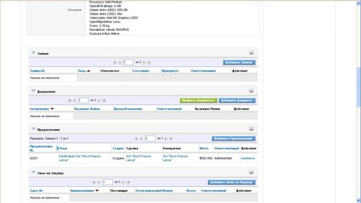Screen dimensions: 361x203
Task: Sort Предложения by Предложение № column
Action: point(41,148)
